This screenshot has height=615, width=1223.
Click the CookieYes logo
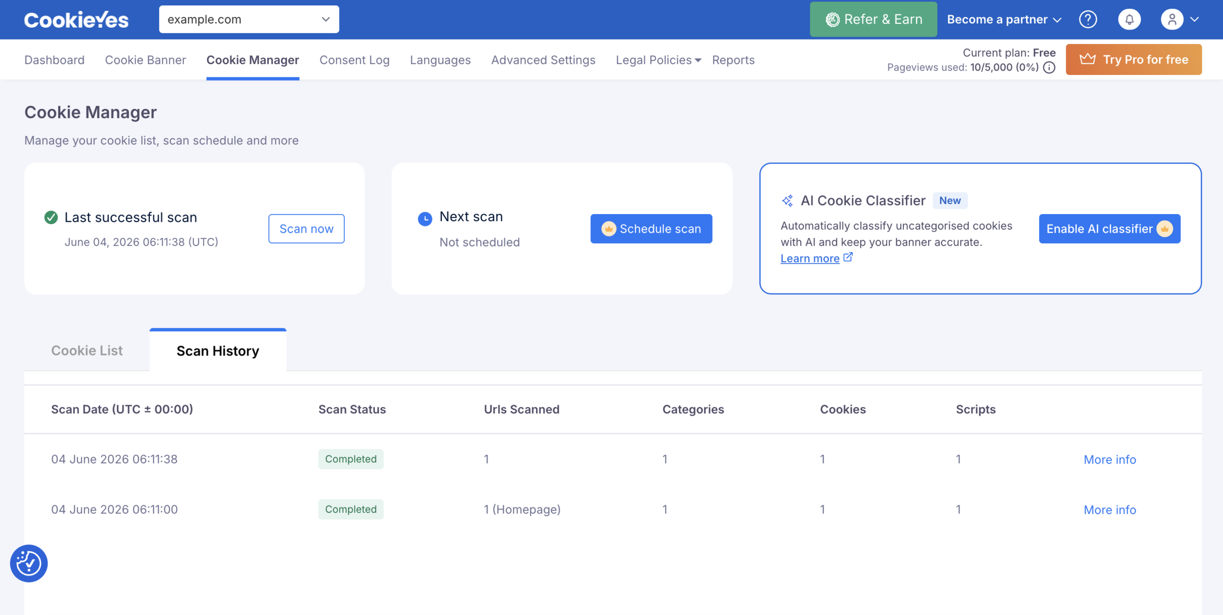76,20
